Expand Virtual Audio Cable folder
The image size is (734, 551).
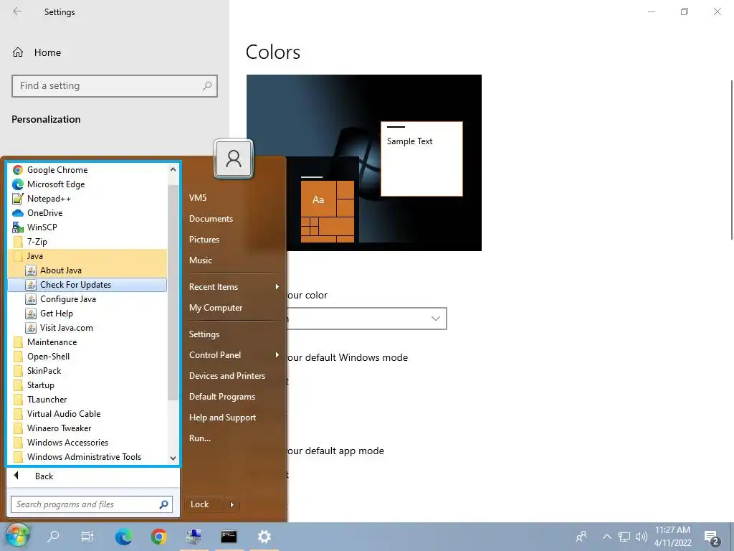[87, 414]
